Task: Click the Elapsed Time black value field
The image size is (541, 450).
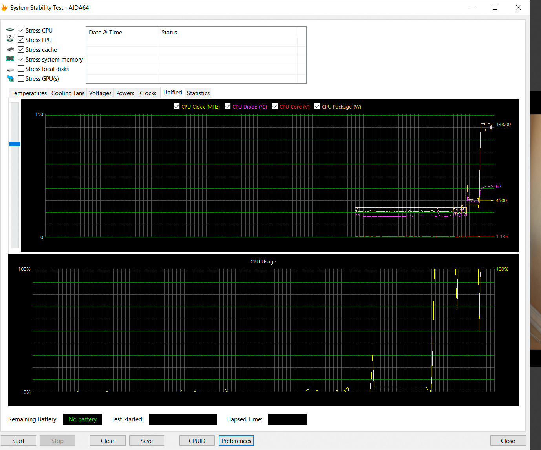Action: pos(287,419)
